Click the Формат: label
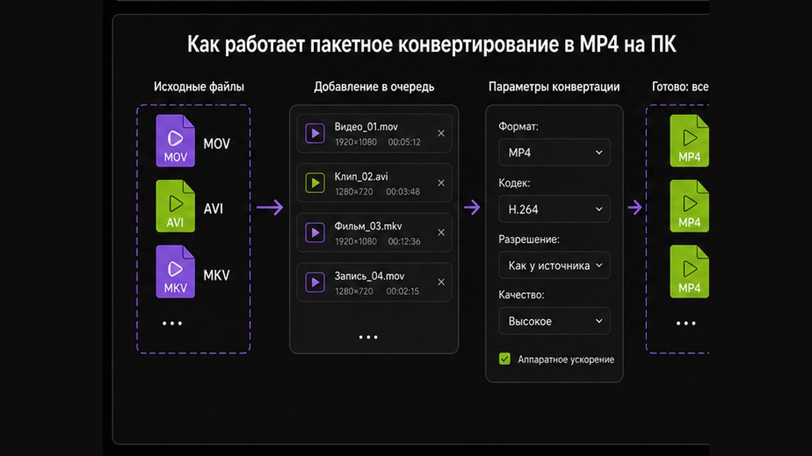 [519, 126]
